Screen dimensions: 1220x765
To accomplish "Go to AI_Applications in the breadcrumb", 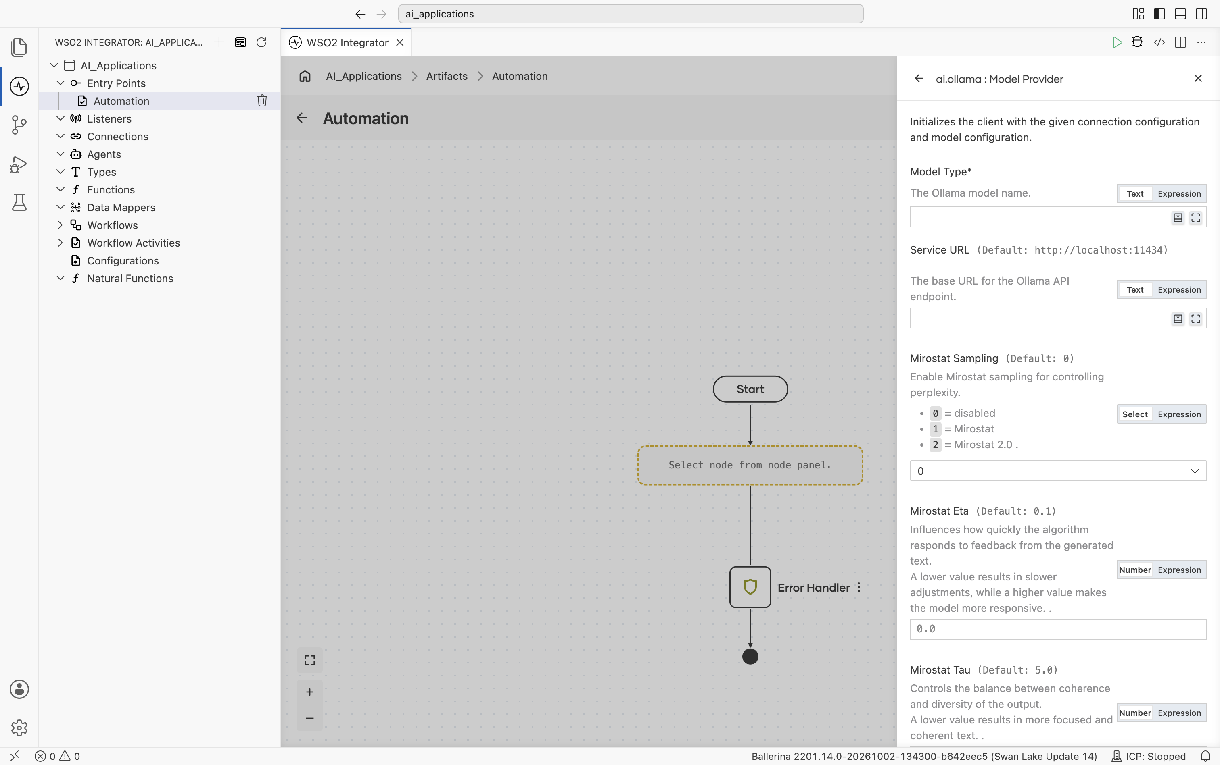I will coord(363,76).
